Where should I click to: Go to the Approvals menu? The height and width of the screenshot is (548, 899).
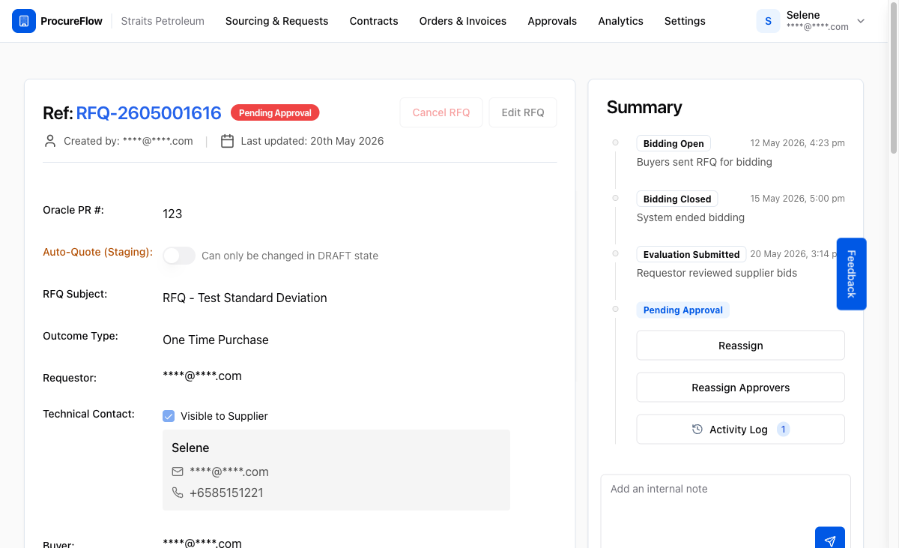pos(552,21)
